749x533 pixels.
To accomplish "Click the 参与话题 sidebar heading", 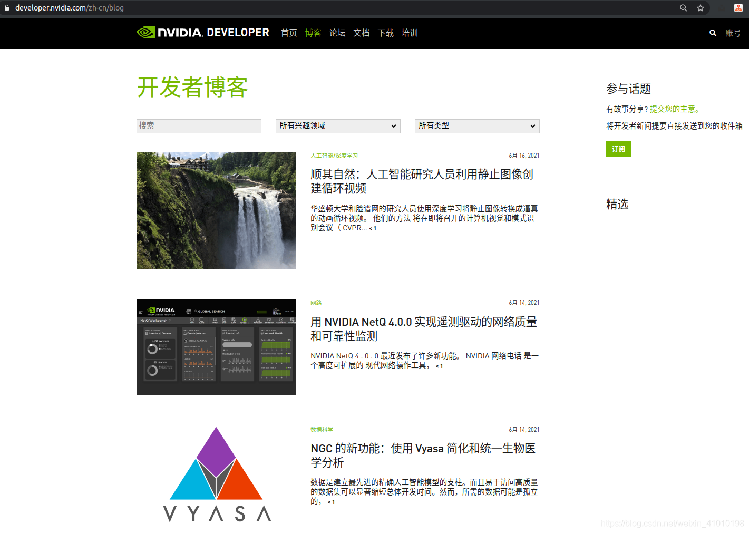I will pyautogui.click(x=628, y=89).
